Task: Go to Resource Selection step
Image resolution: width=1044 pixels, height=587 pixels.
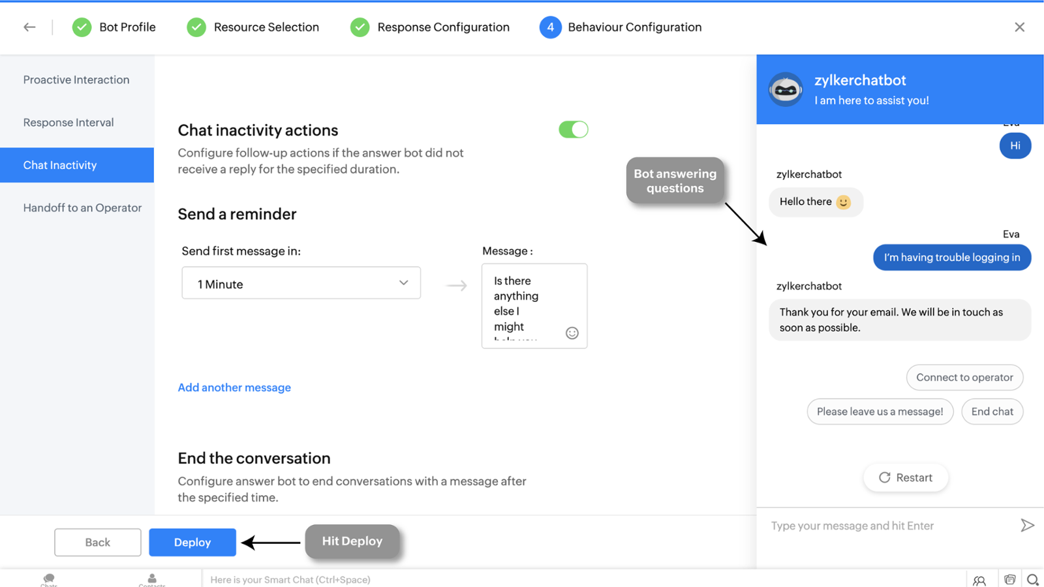Action: click(253, 27)
